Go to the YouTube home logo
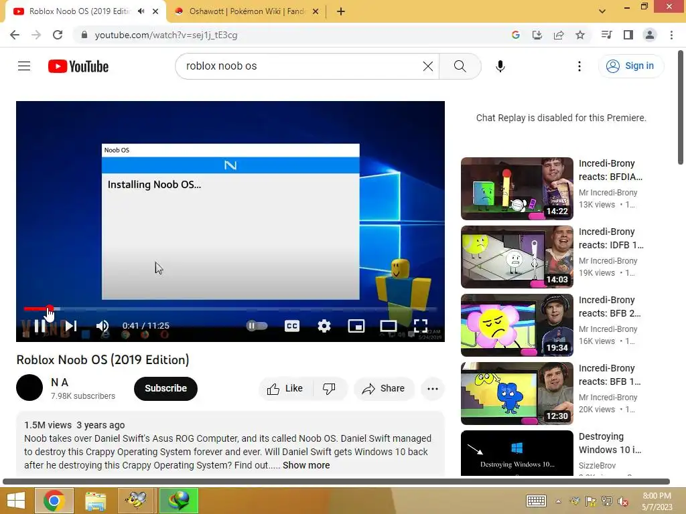The width and height of the screenshot is (686, 514). click(78, 66)
